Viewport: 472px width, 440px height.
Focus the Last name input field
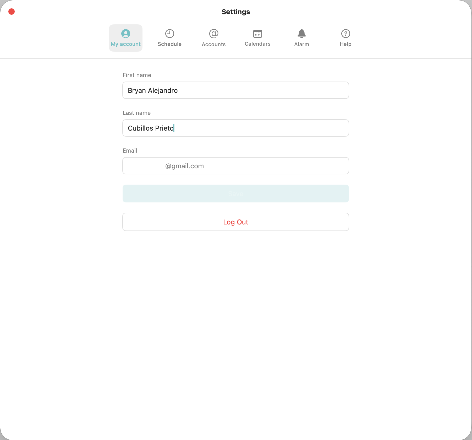coord(236,128)
